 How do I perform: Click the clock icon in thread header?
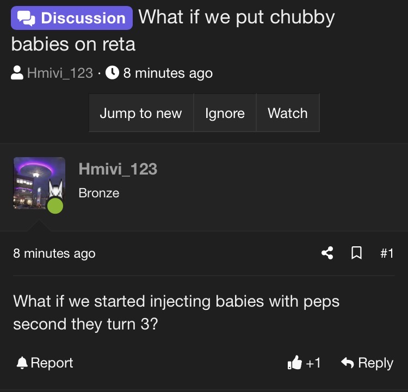click(112, 72)
